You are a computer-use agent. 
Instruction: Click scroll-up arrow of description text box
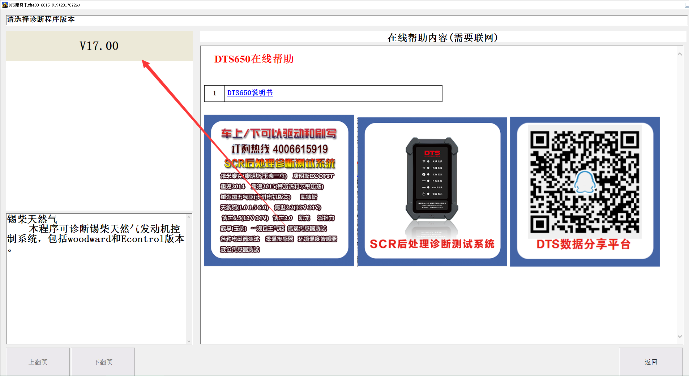(x=189, y=217)
